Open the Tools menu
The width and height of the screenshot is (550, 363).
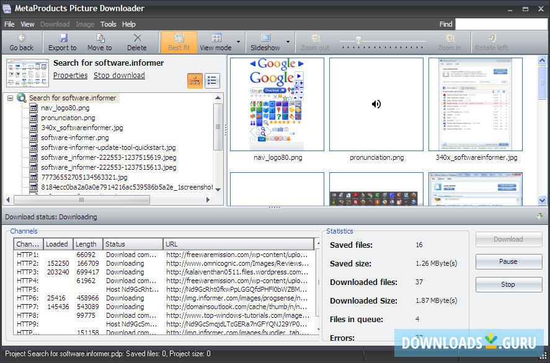pyautogui.click(x=109, y=24)
